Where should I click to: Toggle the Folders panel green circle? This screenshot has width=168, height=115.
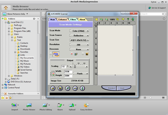3,19
